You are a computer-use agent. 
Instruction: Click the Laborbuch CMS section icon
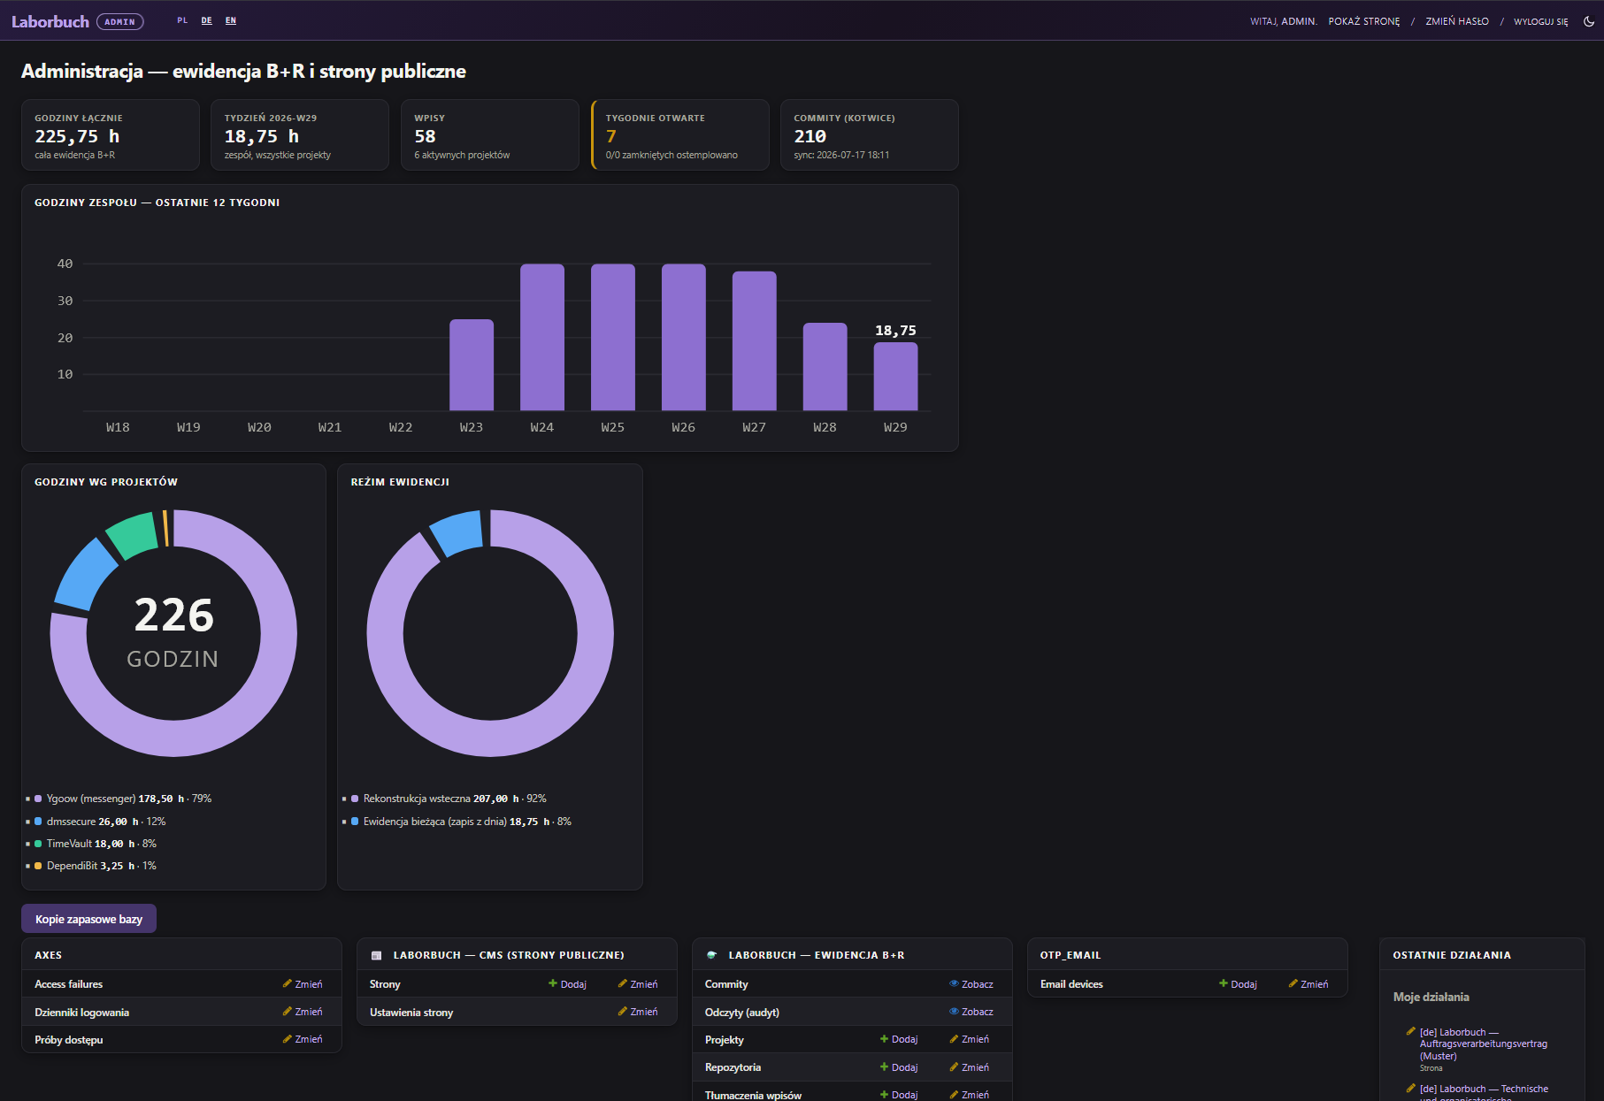click(376, 955)
